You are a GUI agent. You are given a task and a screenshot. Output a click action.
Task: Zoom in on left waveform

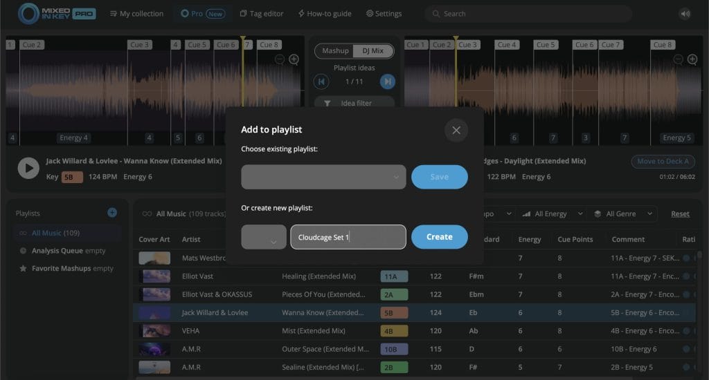294,59
